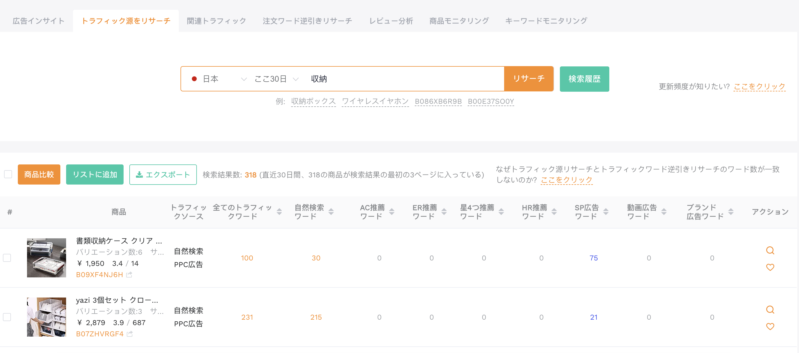Click example ASIN B086XB6R9B

[x=438, y=101]
